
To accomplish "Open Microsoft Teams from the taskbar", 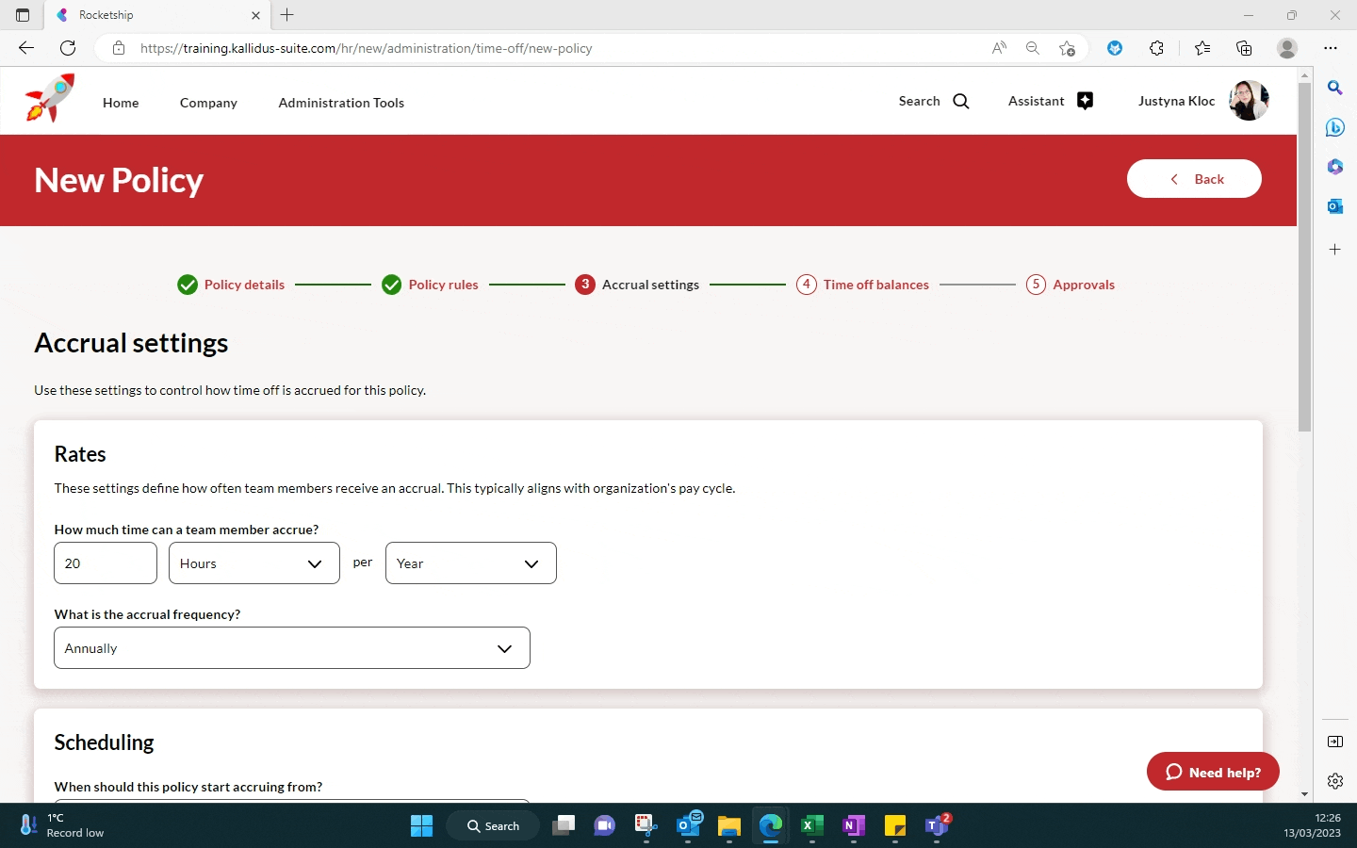I will pyautogui.click(x=937, y=825).
